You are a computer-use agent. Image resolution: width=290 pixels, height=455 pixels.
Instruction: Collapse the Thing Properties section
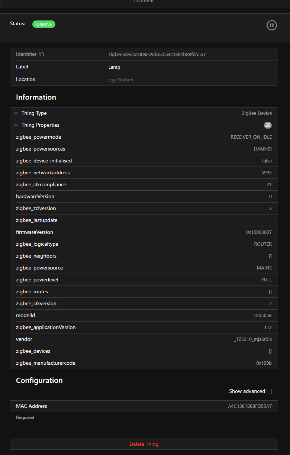pos(16,125)
